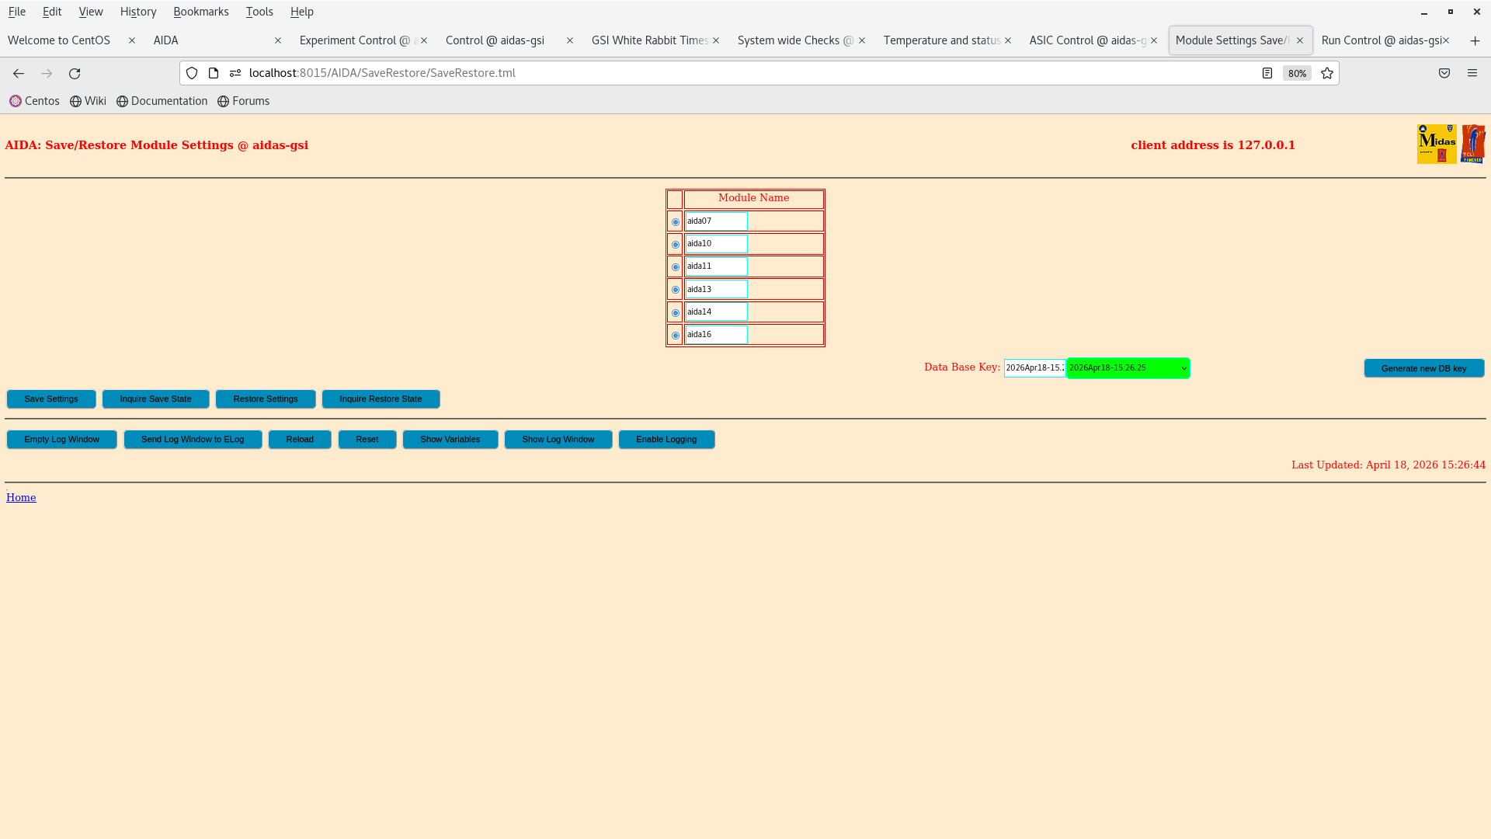This screenshot has height=839, width=1491.
Task: Select the aida07 module radio button
Action: [x=675, y=221]
